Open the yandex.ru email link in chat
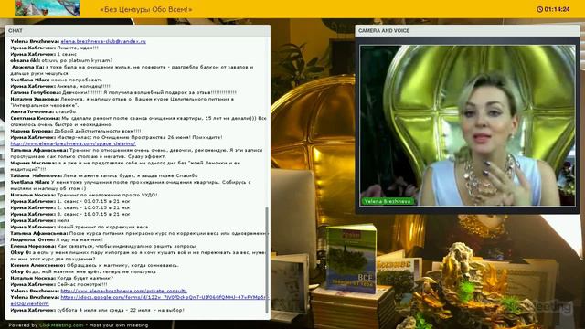 click(103, 41)
